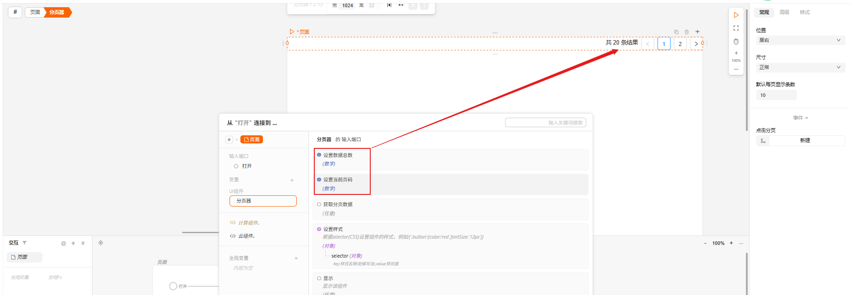Select the 获取分页数据 input port
This screenshot has height=295, width=851.
point(338,204)
